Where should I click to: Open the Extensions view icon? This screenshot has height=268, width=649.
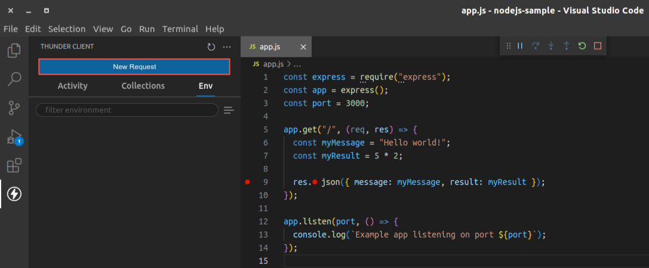tap(14, 165)
